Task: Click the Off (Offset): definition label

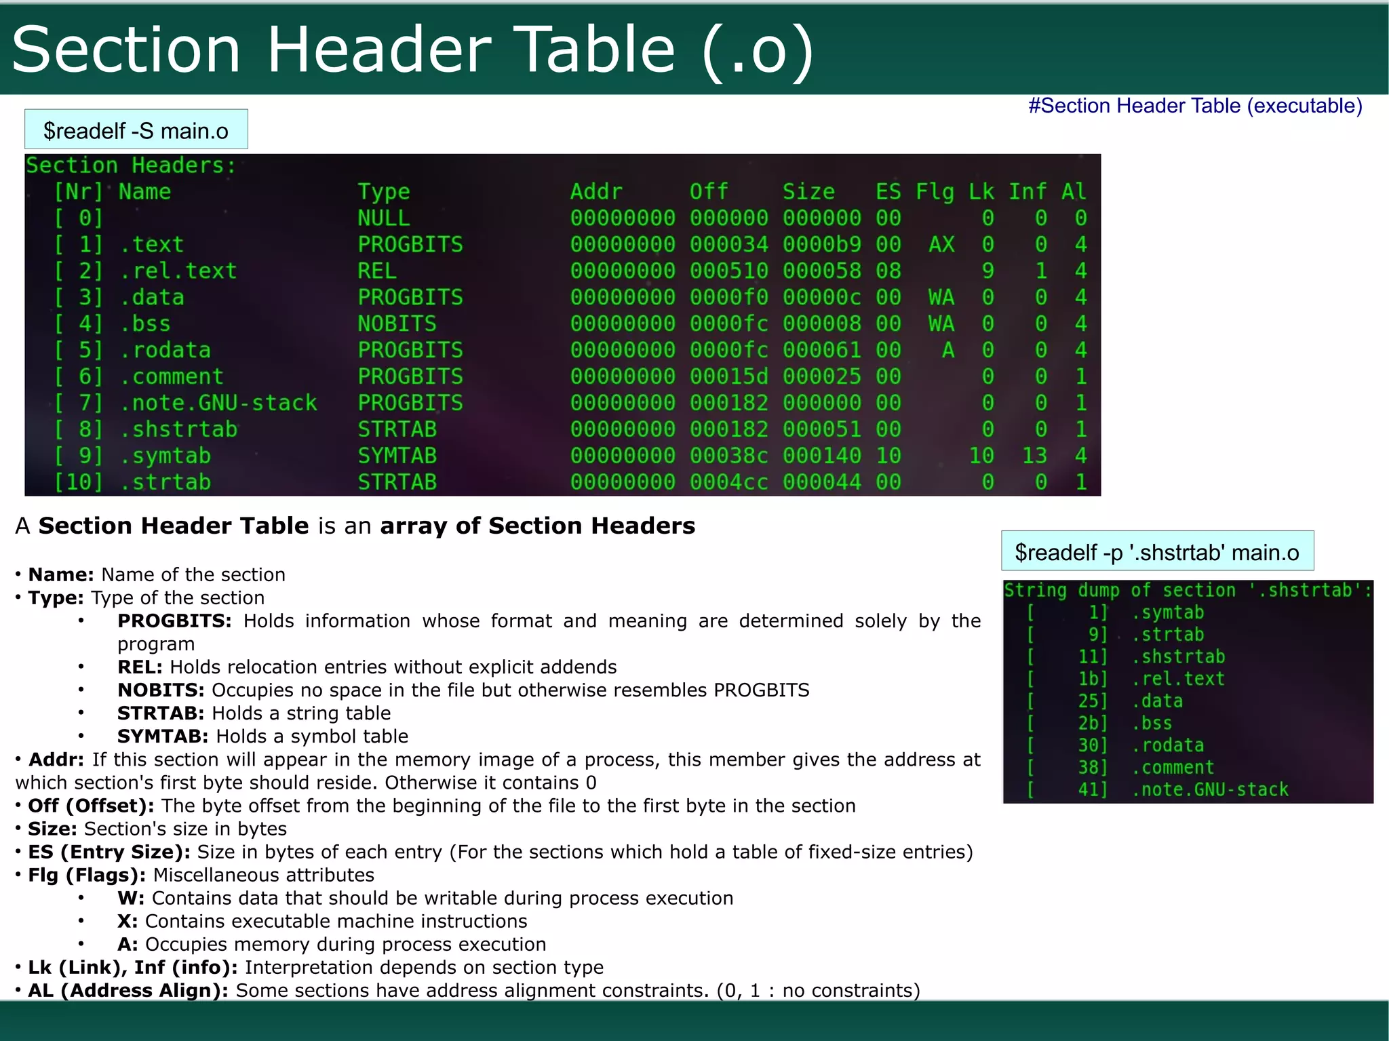Action: (91, 806)
